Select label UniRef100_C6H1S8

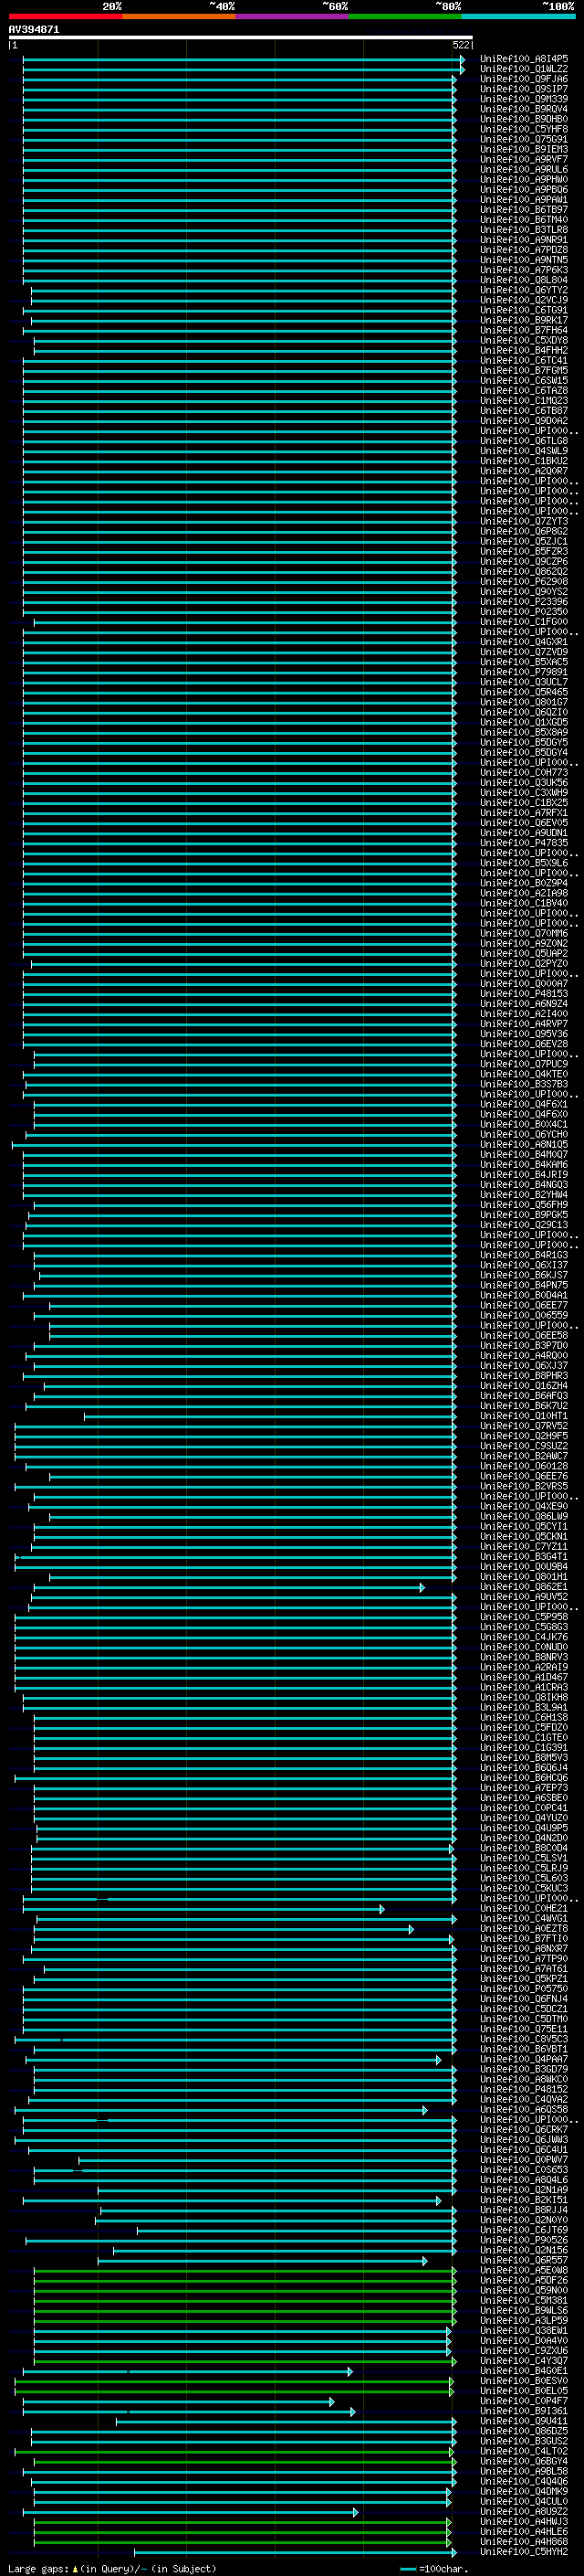click(x=524, y=1717)
